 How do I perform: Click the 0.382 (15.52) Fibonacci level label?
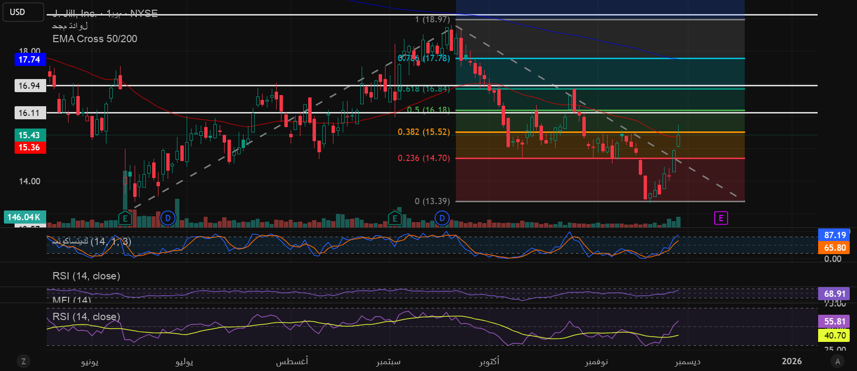click(x=423, y=132)
